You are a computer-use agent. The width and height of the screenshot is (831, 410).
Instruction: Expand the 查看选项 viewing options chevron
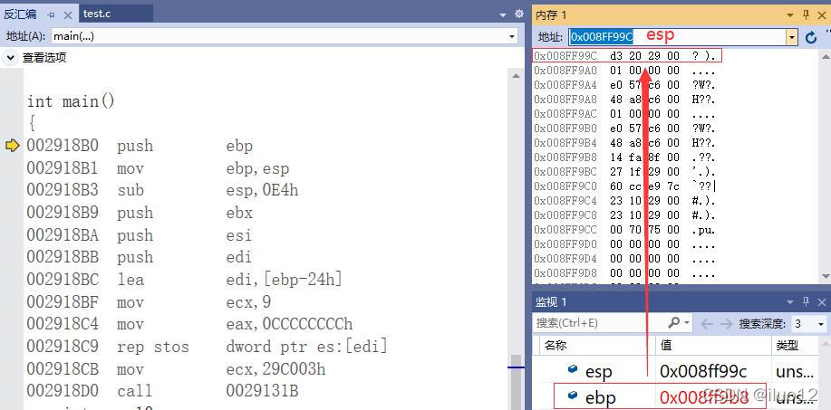11,57
